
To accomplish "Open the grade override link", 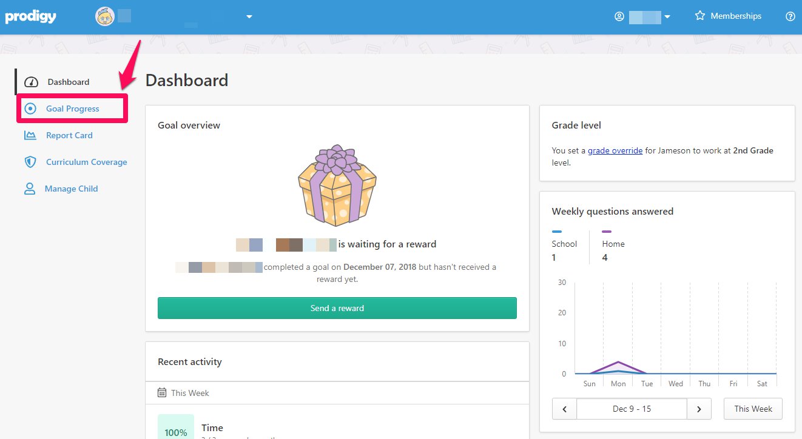I will pyautogui.click(x=615, y=150).
